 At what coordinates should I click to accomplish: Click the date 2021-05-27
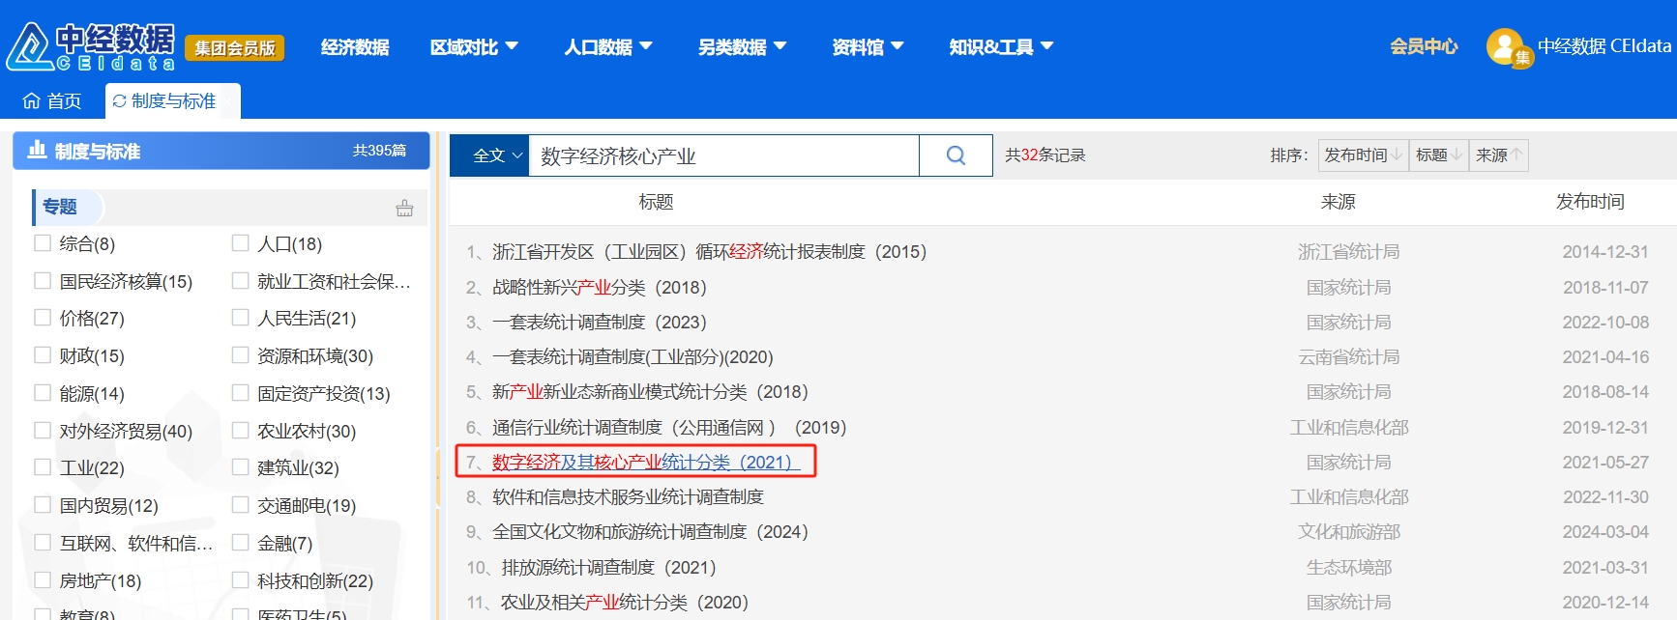coord(1605,462)
